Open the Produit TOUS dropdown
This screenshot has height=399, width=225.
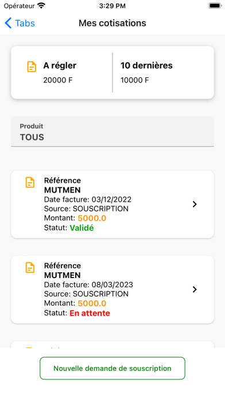pos(113,131)
